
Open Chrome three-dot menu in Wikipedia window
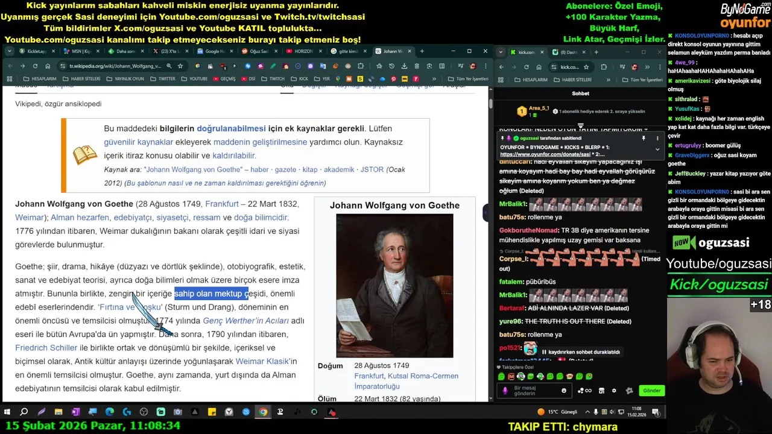(486, 66)
